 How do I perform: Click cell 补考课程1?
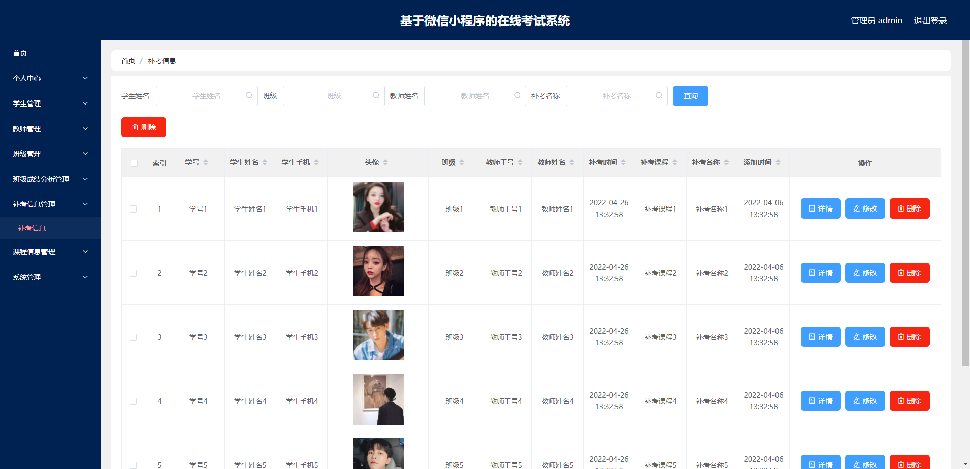tap(660, 209)
